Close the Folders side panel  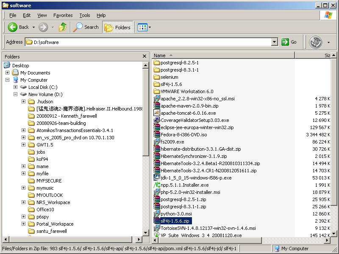pyautogui.click(x=144, y=56)
